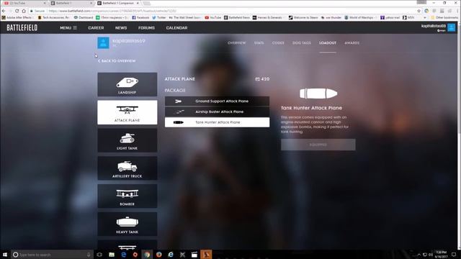Image resolution: width=461 pixels, height=259 pixels.
Task: Select the Heavy Tank vehicle card
Action: coord(127,224)
